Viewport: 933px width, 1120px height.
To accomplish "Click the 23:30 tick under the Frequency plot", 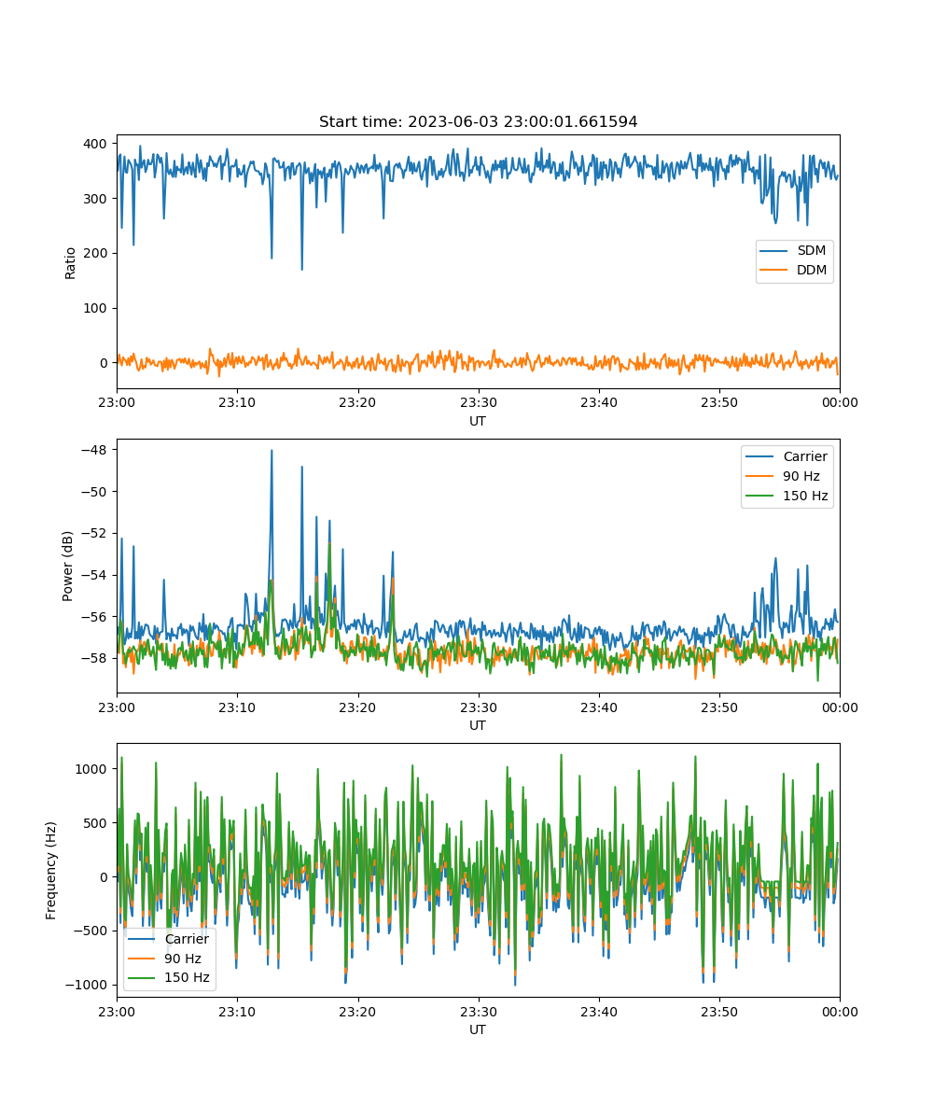I will click(478, 1011).
